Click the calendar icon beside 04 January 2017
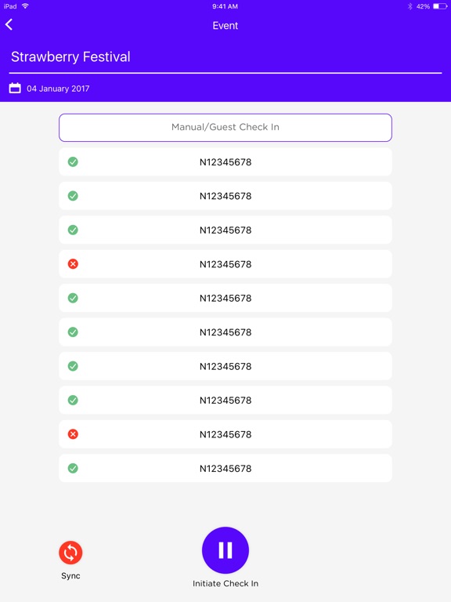 (15, 88)
